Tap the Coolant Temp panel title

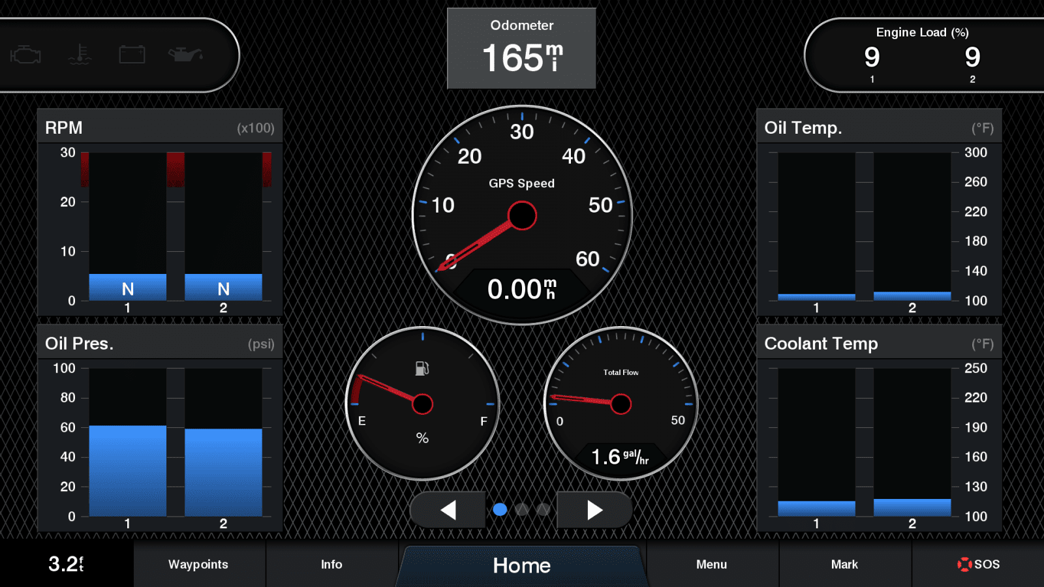point(821,344)
